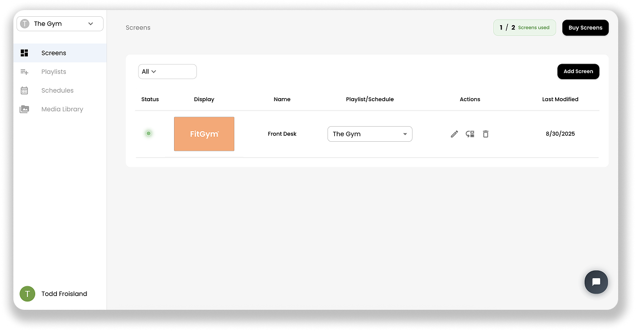Click the Last Modified column header
Image resolution: width=636 pixels, height=331 pixels.
560,99
